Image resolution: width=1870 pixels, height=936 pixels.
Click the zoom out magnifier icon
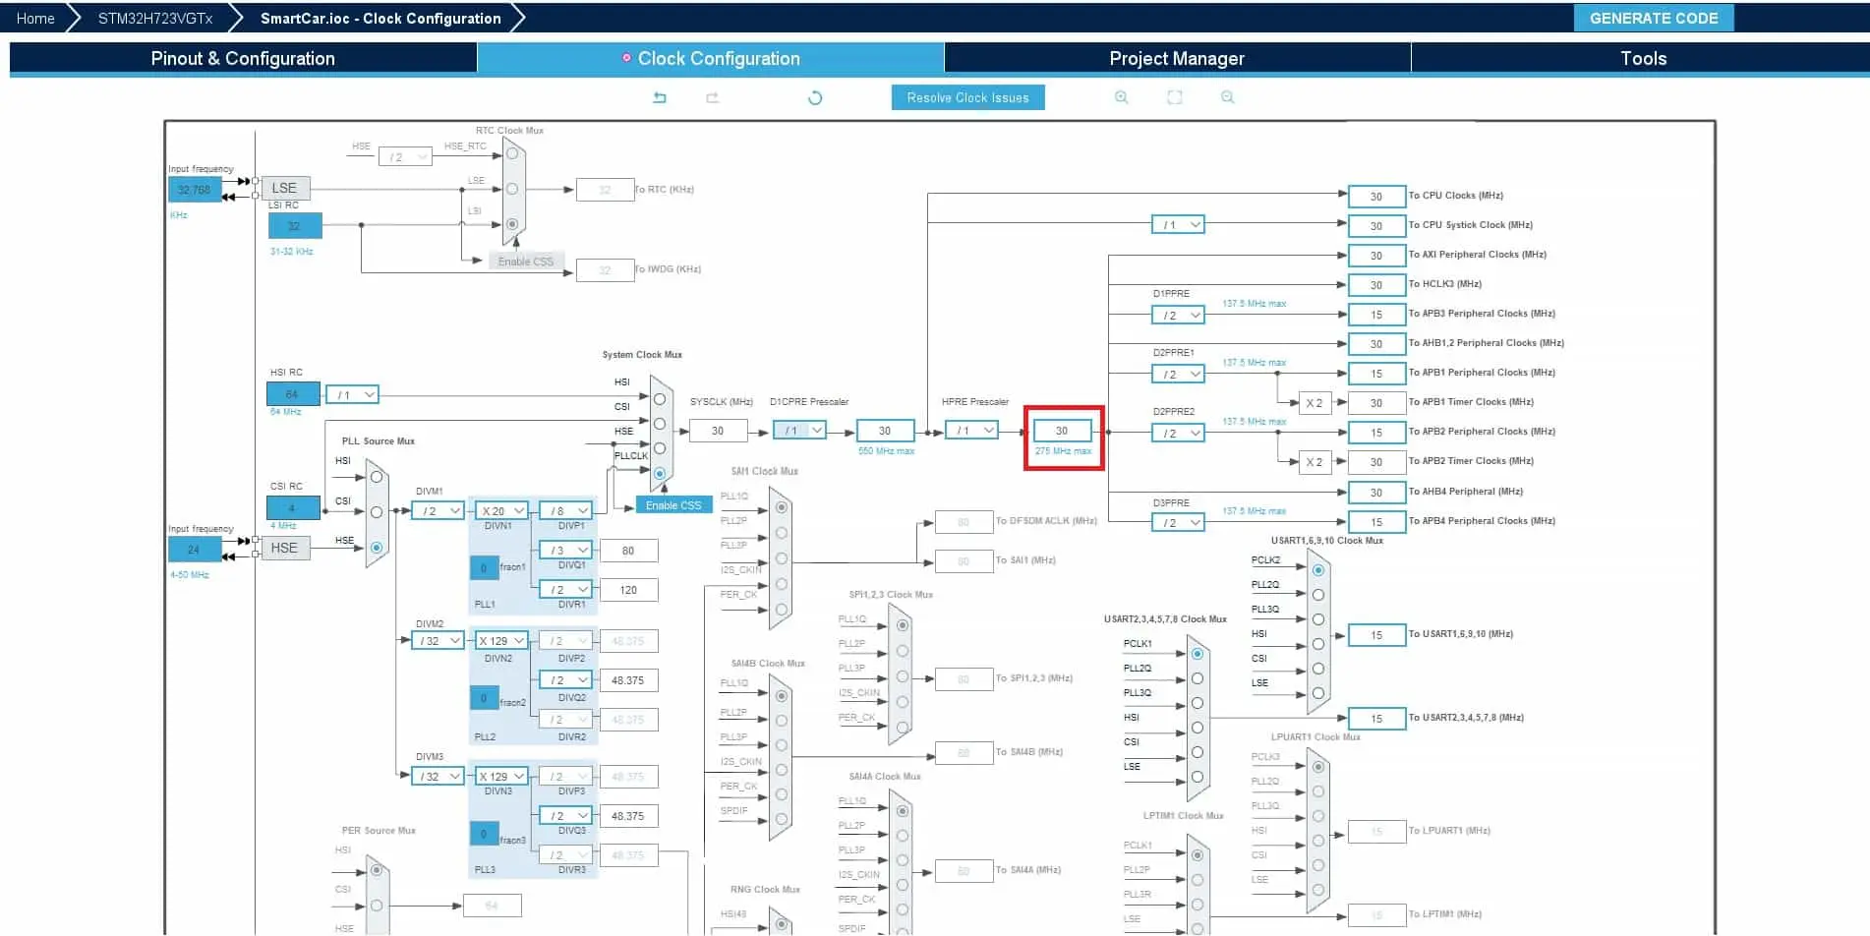[x=1227, y=97]
